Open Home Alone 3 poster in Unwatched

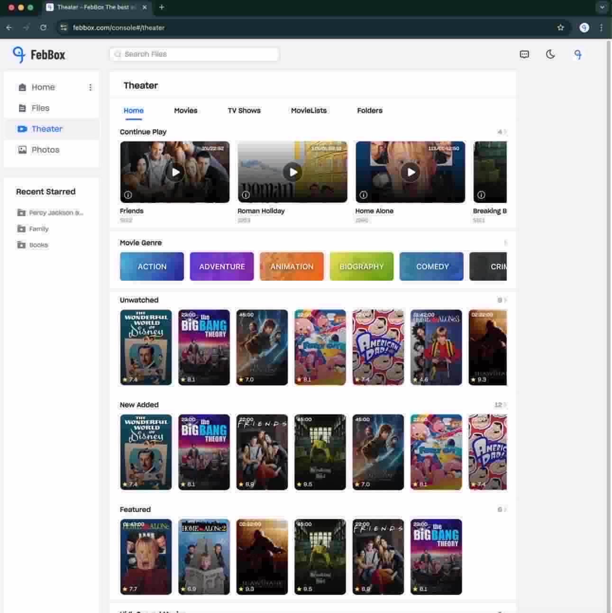pyautogui.click(x=436, y=348)
